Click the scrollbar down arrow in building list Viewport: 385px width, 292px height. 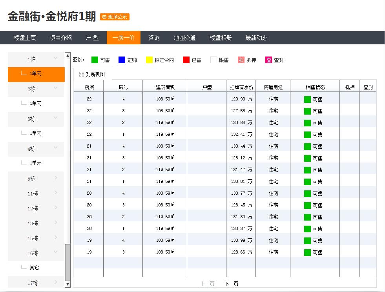point(68,284)
